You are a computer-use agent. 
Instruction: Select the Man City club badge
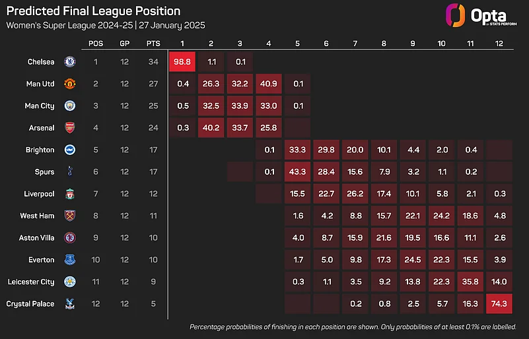click(69, 106)
